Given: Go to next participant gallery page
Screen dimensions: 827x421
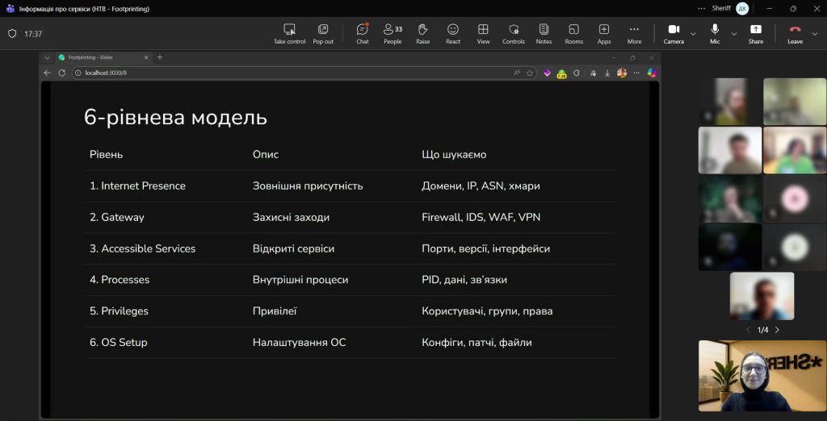Looking at the screenshot, I should click(x=777, y=330).
